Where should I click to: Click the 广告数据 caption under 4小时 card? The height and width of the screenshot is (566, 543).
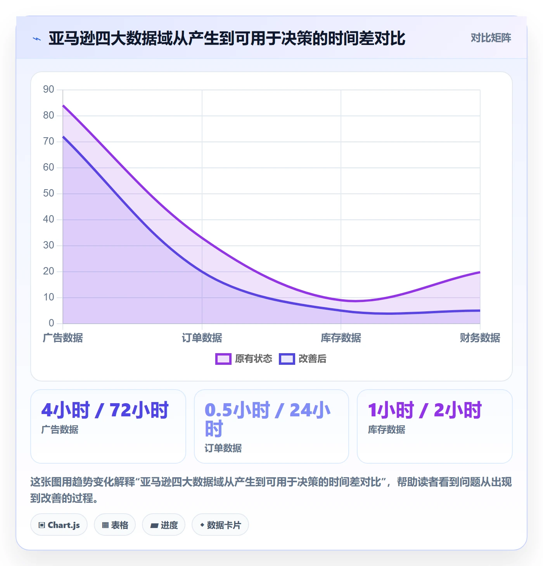tap(60, 430)
